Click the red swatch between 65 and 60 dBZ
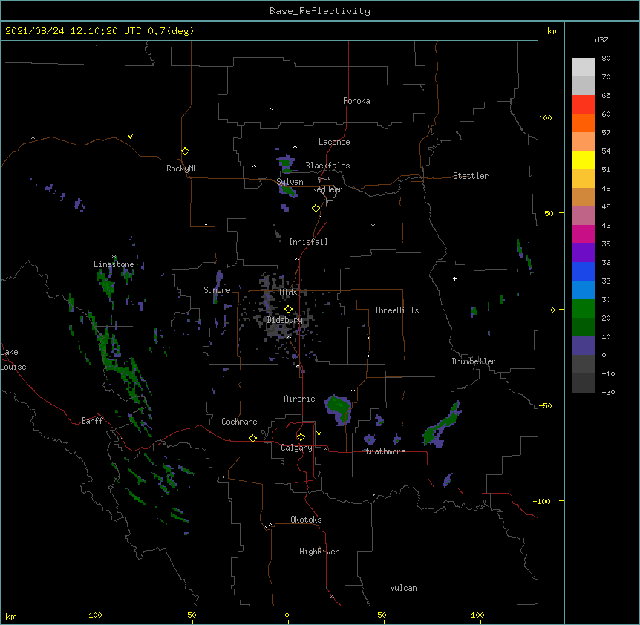The image size is (640, 625). point(584,104)
